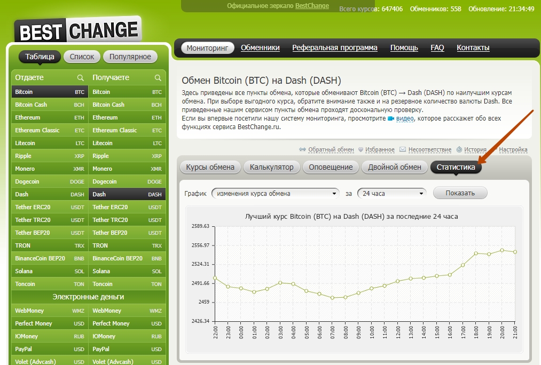
Task: Open the Контакты menu item
Action: (473, 47)
